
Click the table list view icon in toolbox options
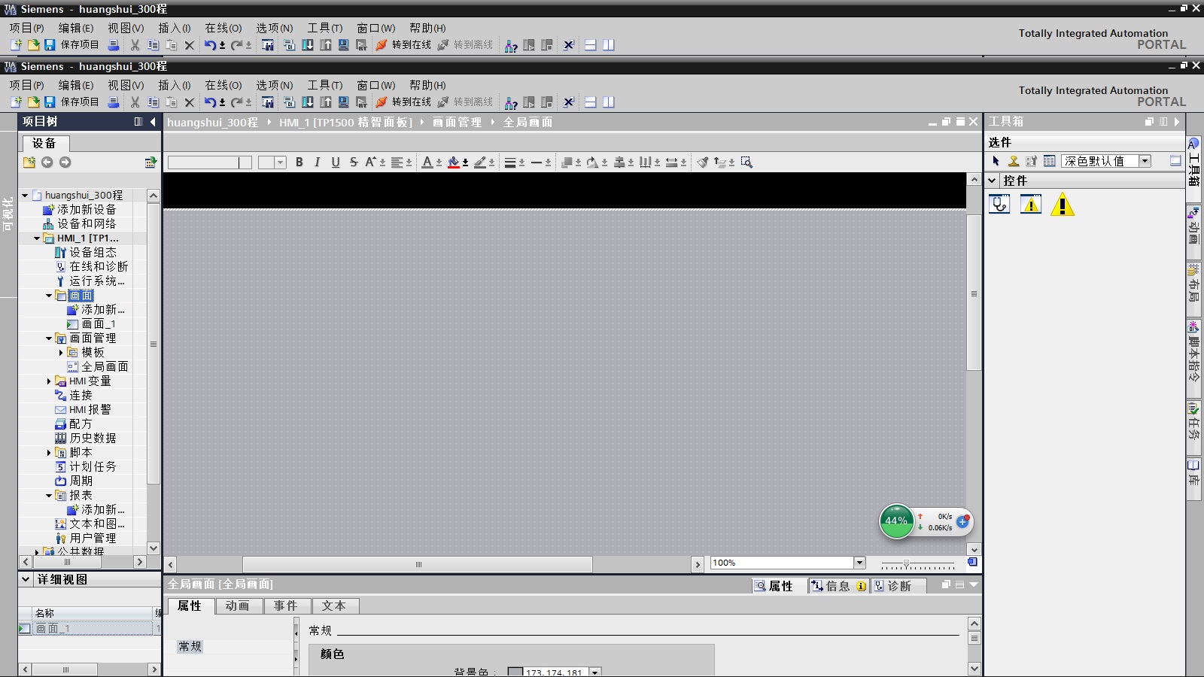coord(1049,161)
